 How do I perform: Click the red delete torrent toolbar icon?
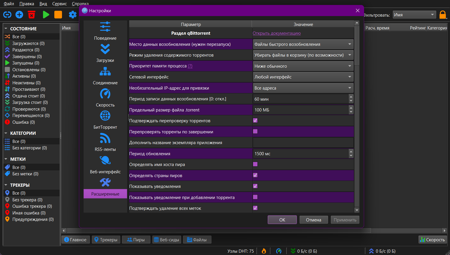[32, 15]
